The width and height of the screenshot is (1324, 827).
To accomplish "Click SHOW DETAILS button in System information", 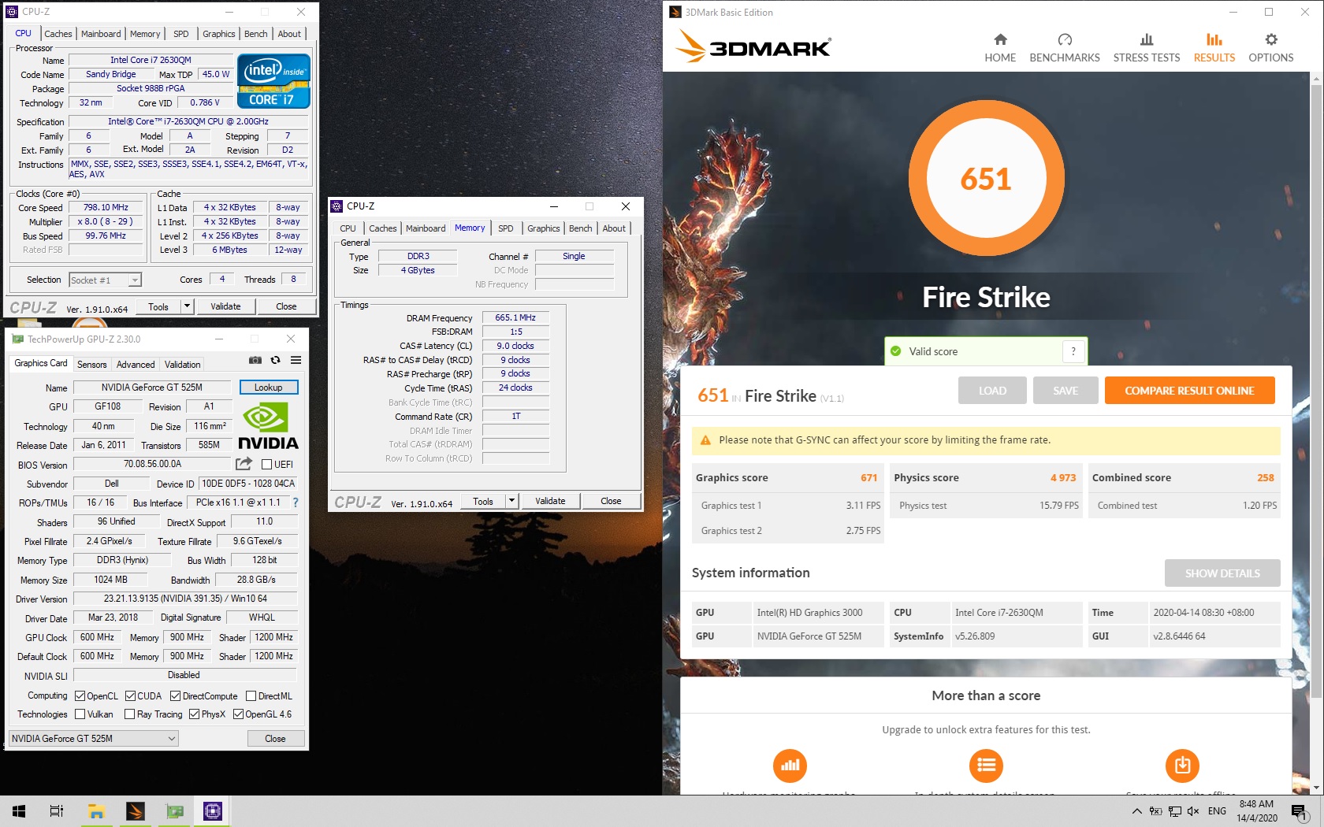I will (1222, 573).
